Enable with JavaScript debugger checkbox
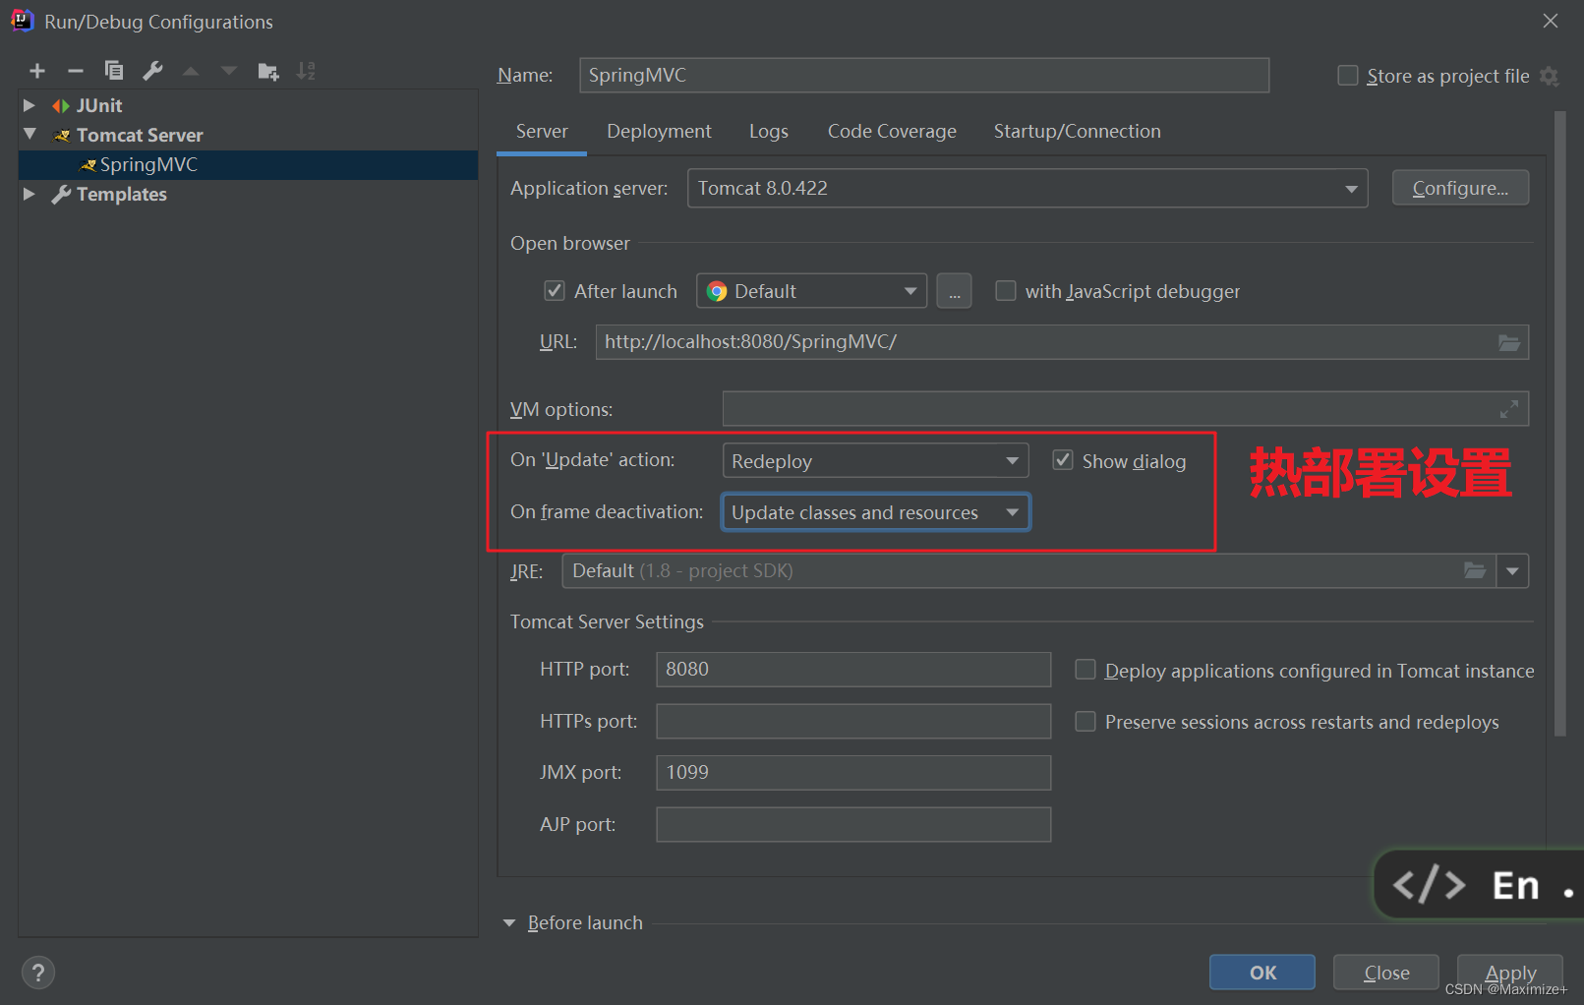The height and width of the screenshot is (1005, 1584). point(1005,291)
